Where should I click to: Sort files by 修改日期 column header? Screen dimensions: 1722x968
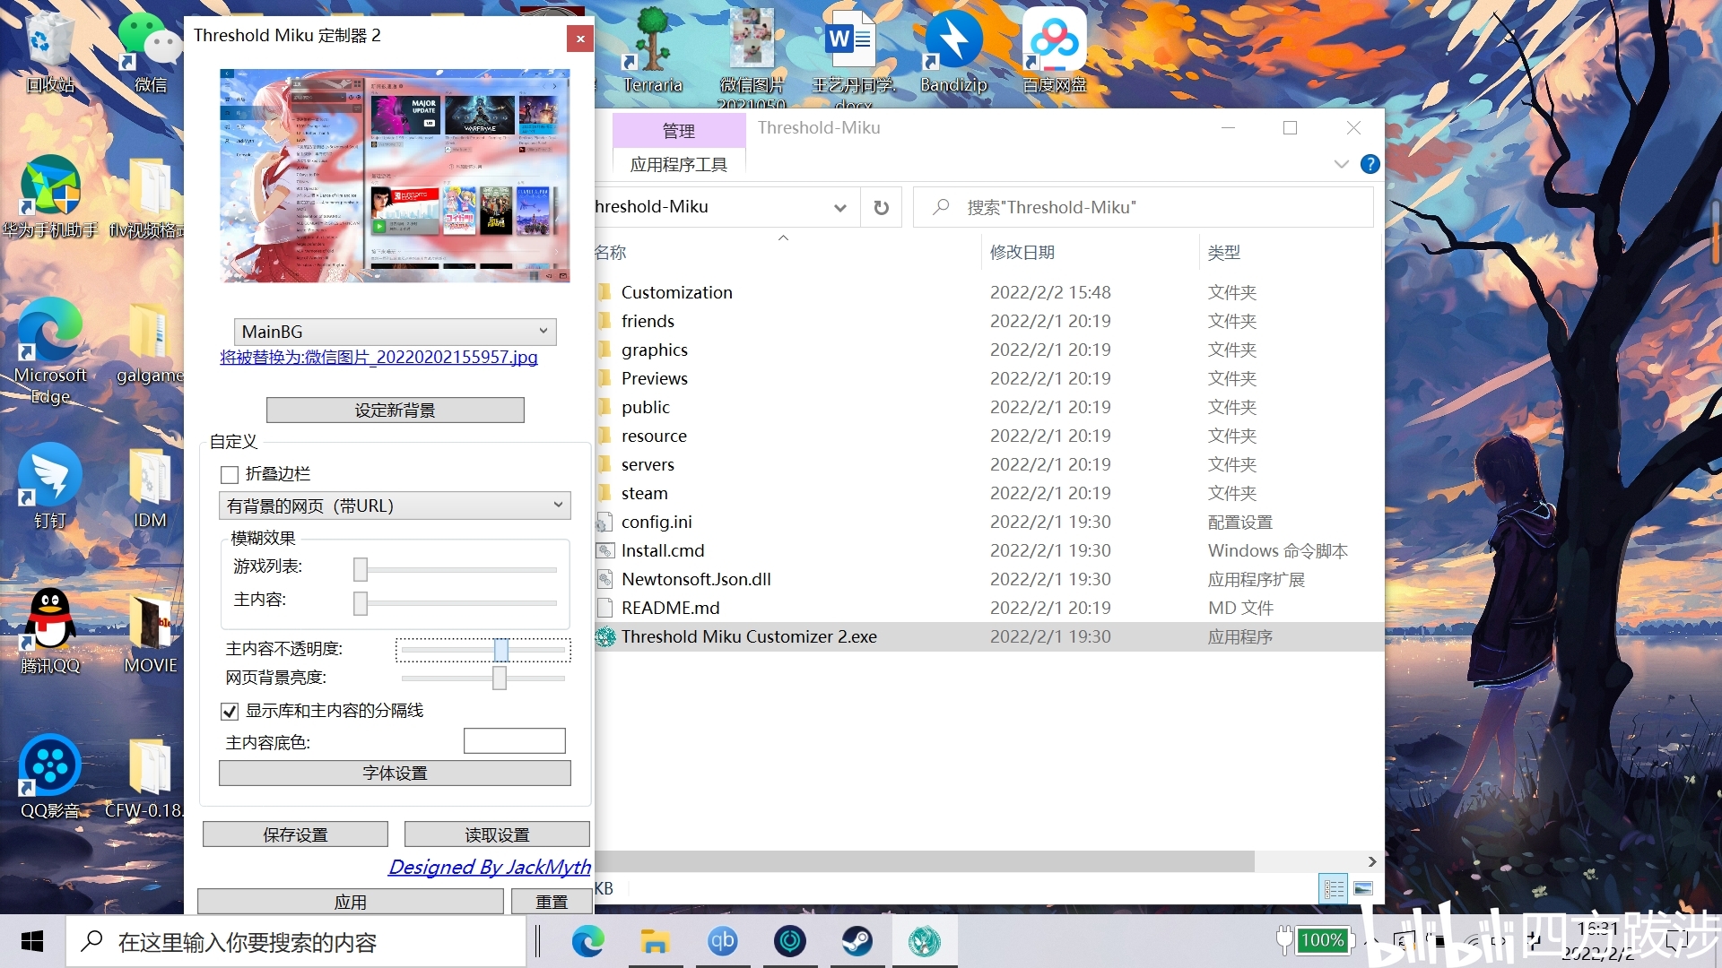[1022, 253]
